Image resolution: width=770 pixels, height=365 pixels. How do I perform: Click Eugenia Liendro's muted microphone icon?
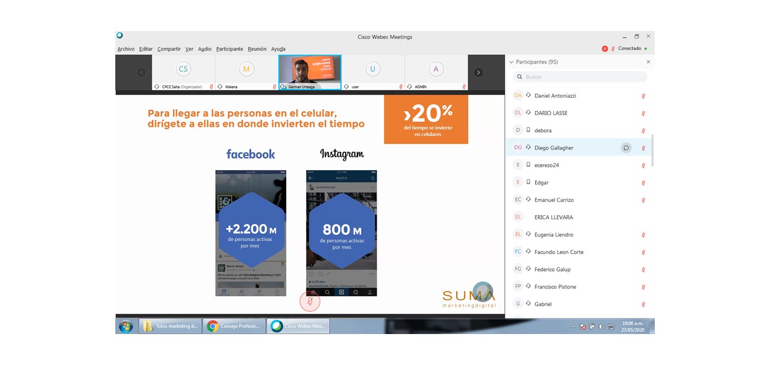point(643,235)
